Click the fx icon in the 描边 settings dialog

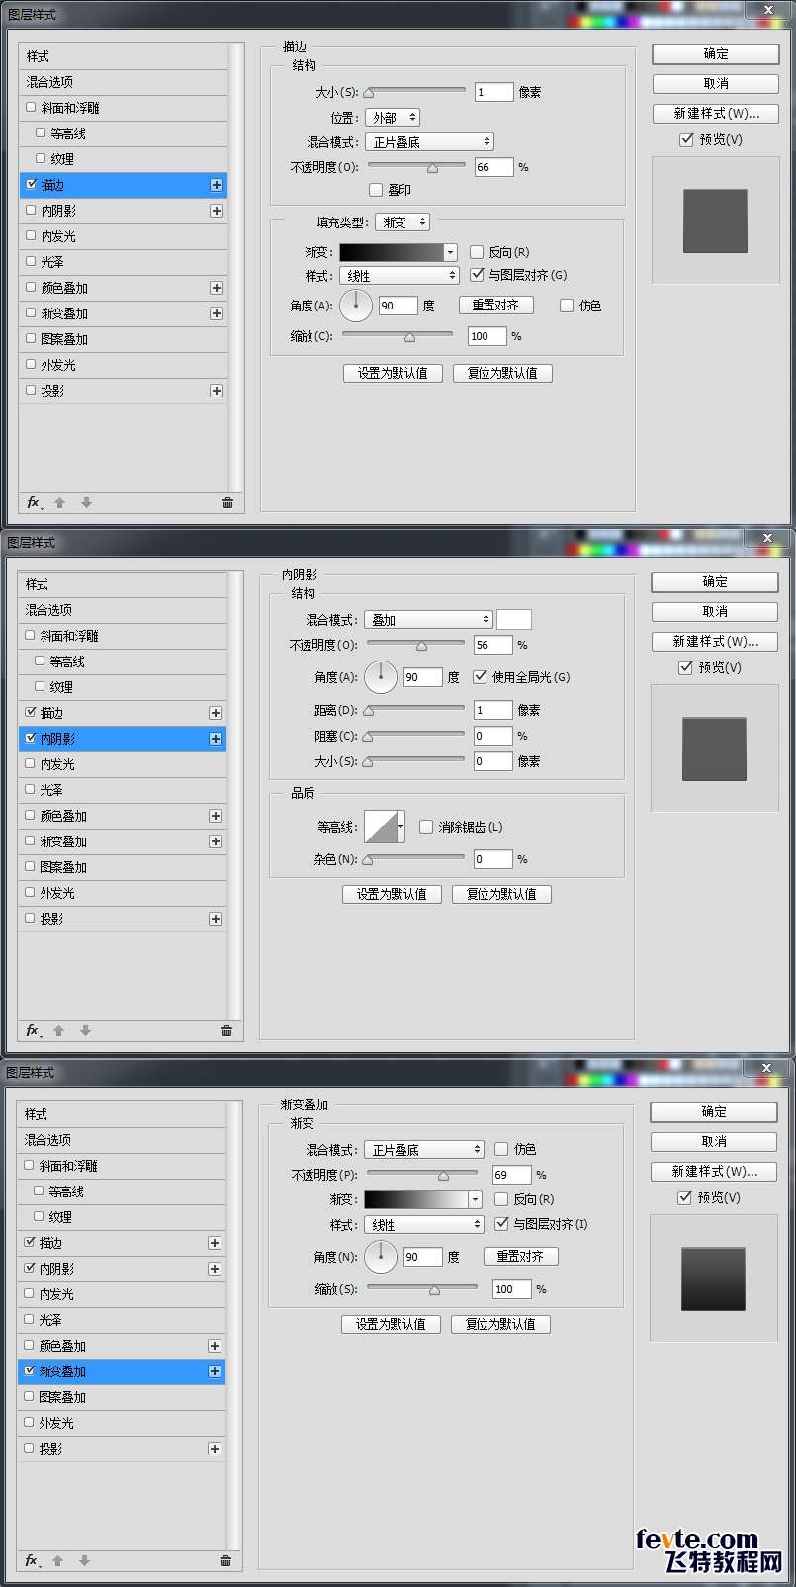click(x=33, y=502)
